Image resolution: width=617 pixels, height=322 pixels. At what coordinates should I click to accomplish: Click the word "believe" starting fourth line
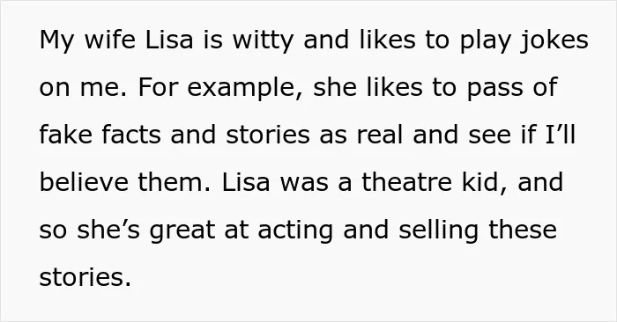[84, 182]
